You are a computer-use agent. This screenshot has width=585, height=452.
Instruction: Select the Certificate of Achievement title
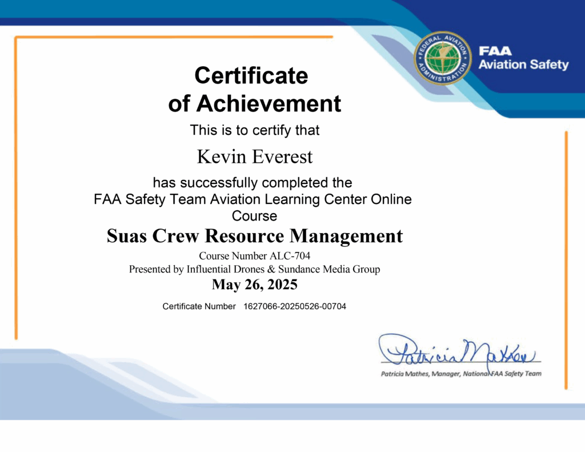[x=254, y=90]
